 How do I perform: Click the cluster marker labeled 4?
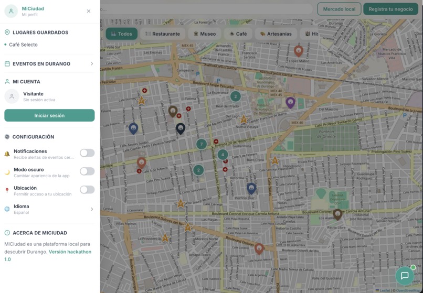click(223, 155)
